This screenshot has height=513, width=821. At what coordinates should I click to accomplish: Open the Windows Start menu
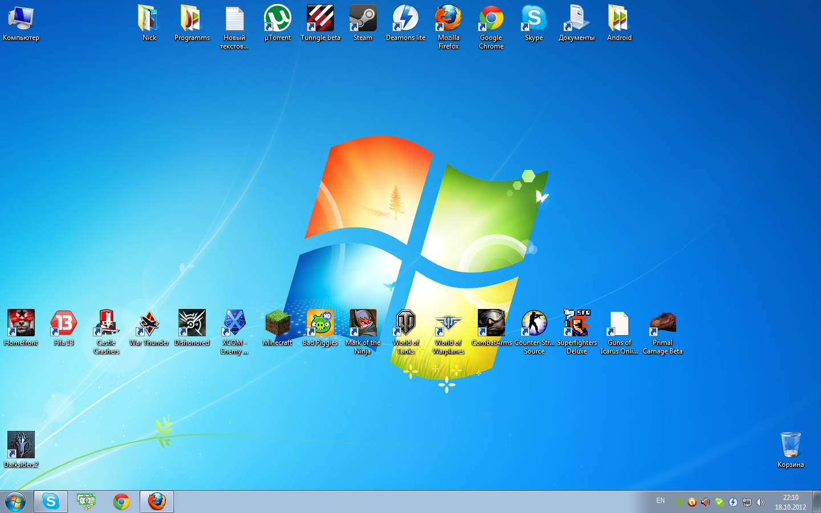point(15,502)
